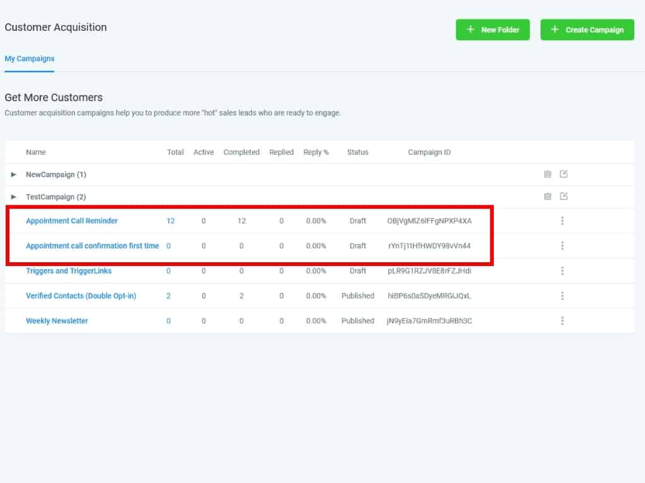This screenshot has width=645, height=483.
Task: Click the Create Campaign button
Action: tap(587, 30)
